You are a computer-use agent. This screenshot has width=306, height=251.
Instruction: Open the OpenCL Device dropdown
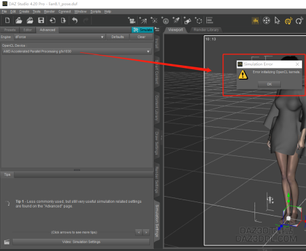[x=77, y=52]
